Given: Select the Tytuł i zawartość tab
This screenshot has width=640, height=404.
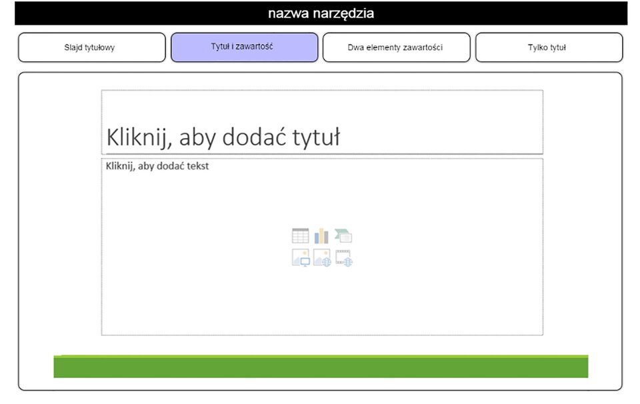Looking at the screenshot, I should (x=244, y=47).
